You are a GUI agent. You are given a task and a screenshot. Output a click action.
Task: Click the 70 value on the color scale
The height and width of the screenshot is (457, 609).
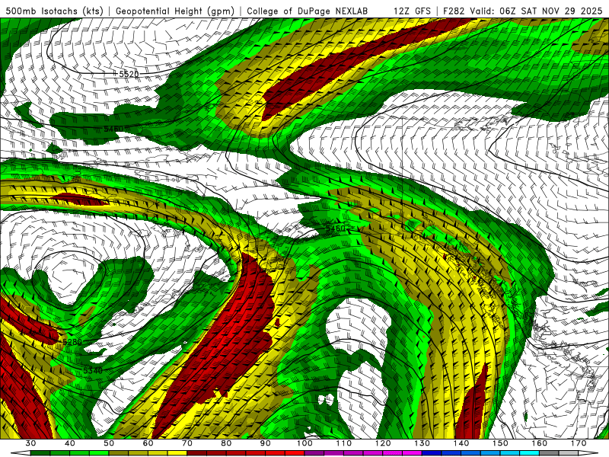[x=187, y=443]
